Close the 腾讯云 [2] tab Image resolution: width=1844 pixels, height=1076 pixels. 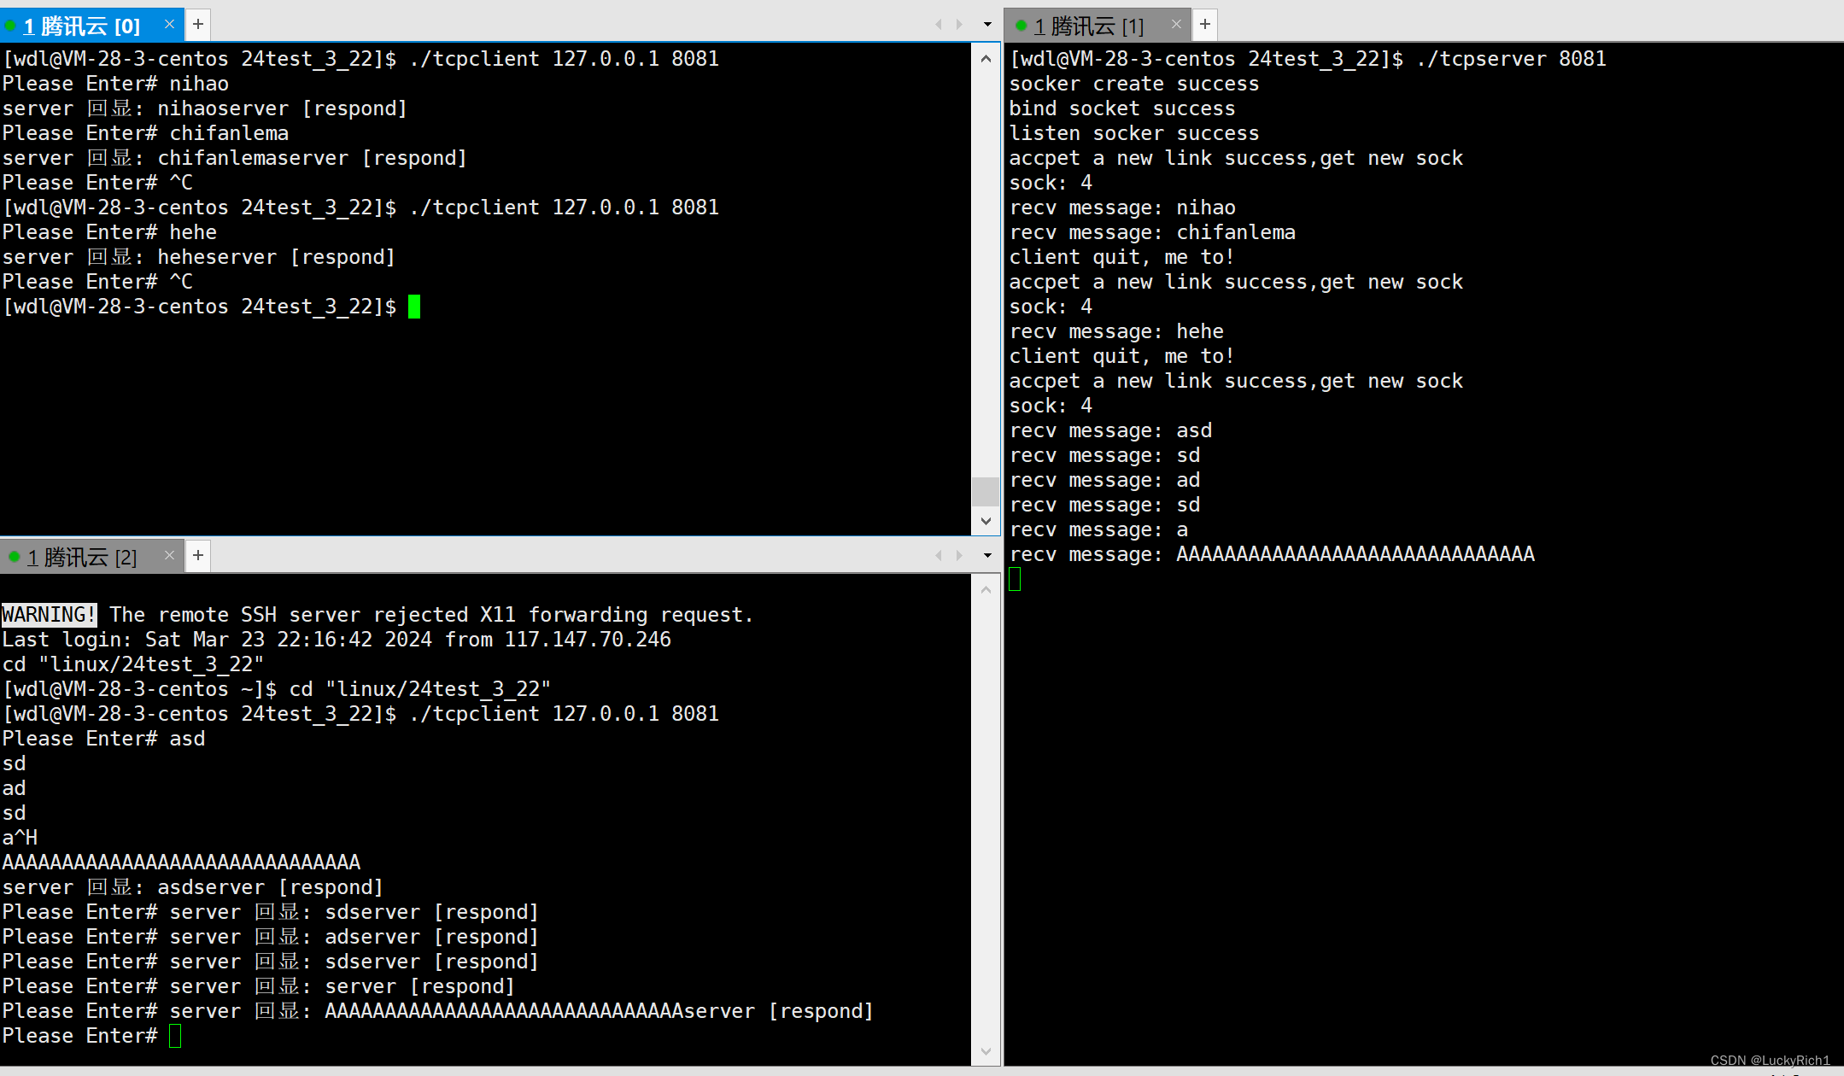pyautogui.click(x=169, y=555)
